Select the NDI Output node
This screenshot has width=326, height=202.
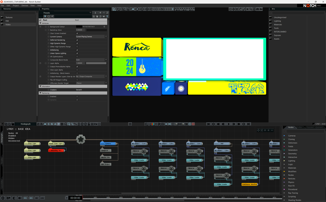(106, 164)
